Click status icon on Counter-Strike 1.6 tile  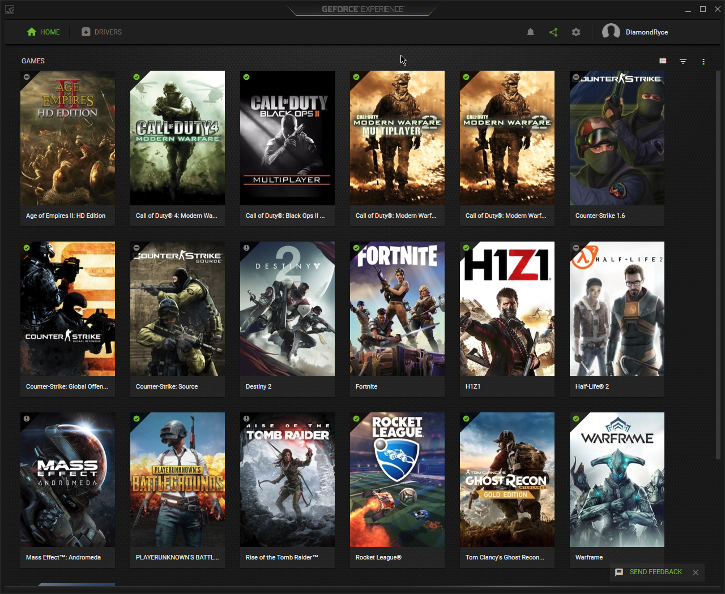(576, 77)
